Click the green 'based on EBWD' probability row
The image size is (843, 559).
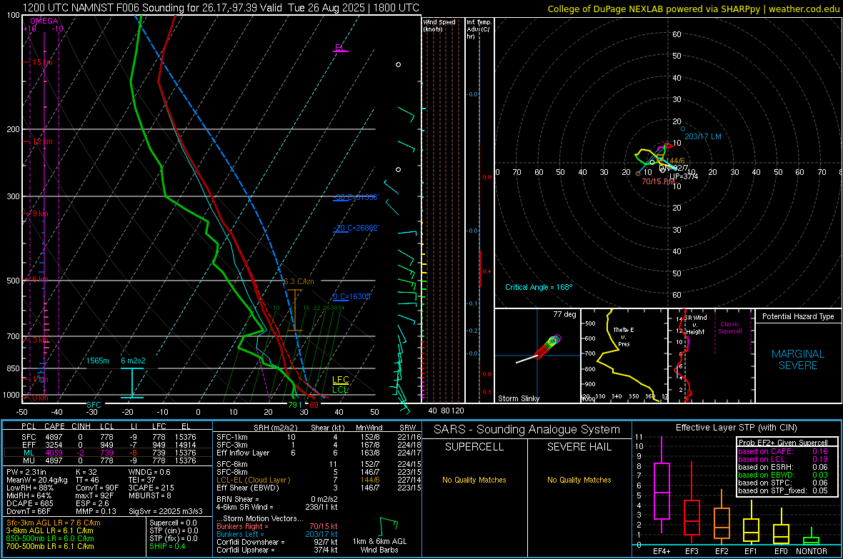coord(783,475)
